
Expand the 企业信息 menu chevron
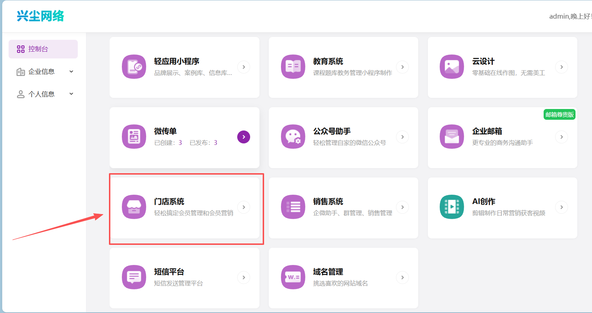click(71, 72)
